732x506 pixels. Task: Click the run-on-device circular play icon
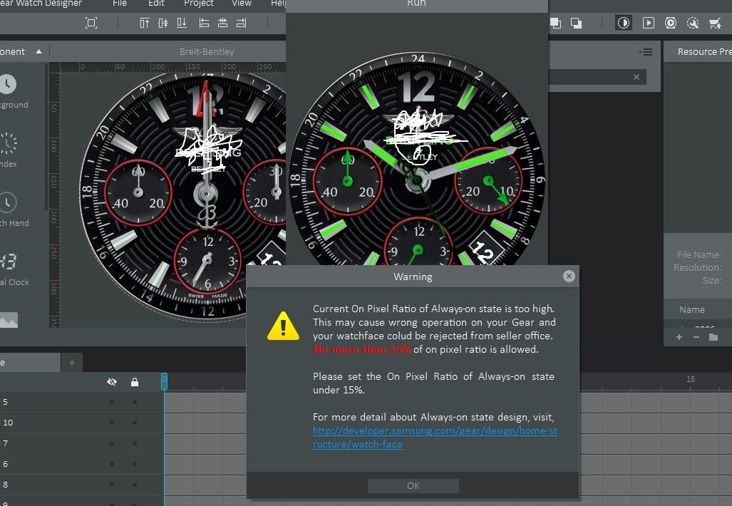[x=671, y=23]
